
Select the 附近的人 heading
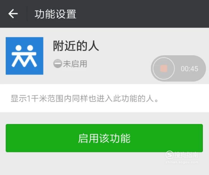(76, 46)
